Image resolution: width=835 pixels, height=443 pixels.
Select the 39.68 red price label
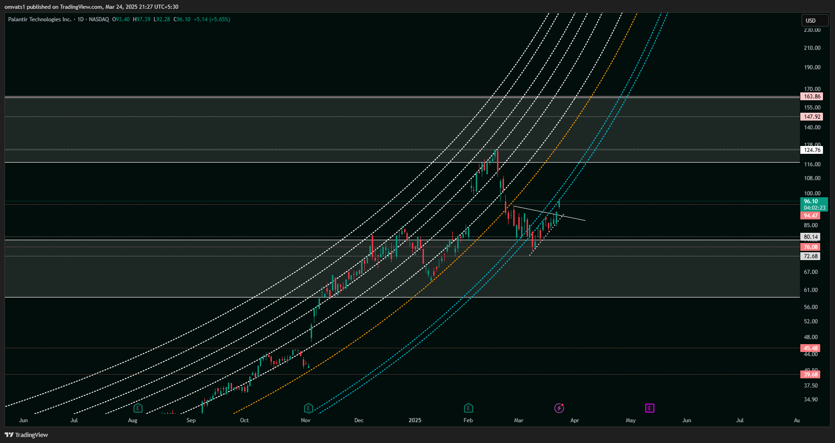(x=810, y=375)
